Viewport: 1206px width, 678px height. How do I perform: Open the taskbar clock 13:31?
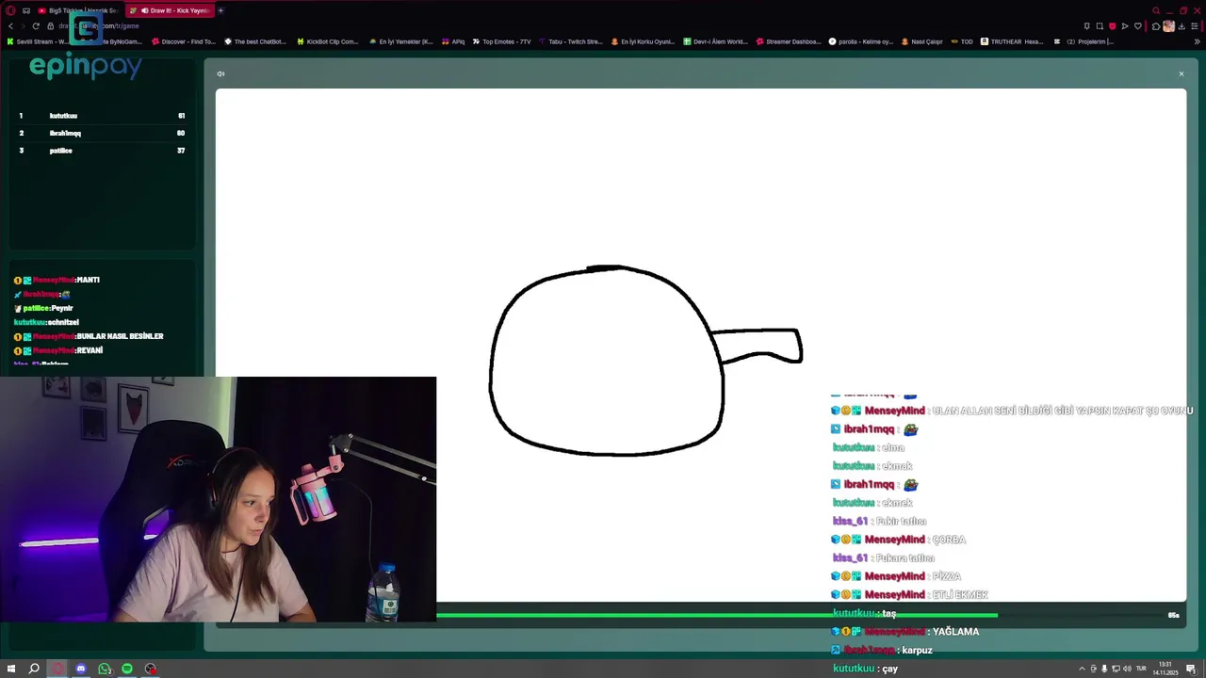(1165, 668)
